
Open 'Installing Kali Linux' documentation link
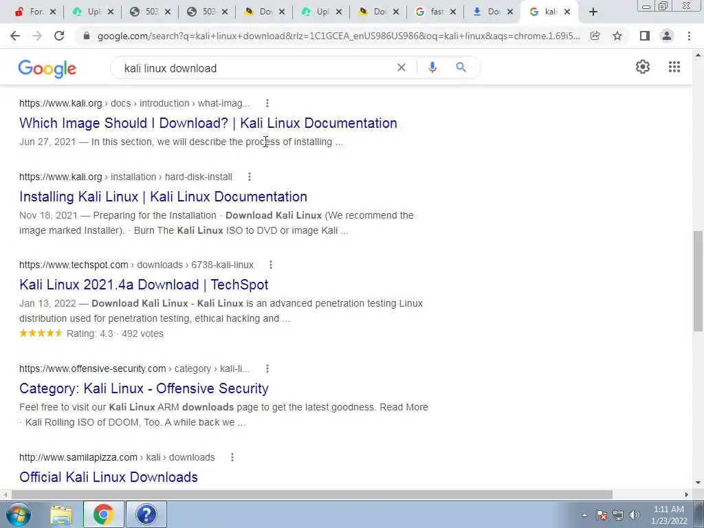163,197
